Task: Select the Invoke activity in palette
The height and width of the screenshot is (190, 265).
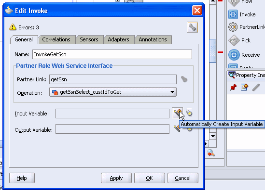Action: (x=242, y=14)
